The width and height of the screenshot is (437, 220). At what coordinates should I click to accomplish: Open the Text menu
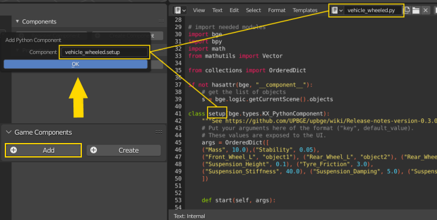point(217,10)
